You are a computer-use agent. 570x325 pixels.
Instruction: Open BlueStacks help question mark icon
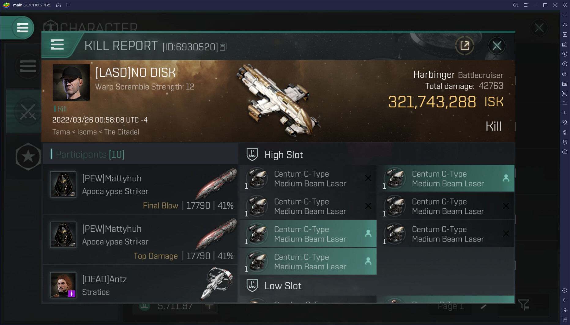point(516,5)
